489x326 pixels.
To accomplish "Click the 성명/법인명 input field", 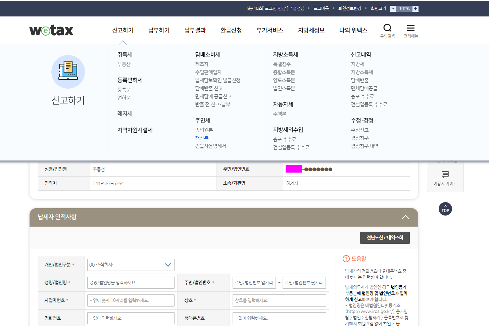I will click(131, 283).
